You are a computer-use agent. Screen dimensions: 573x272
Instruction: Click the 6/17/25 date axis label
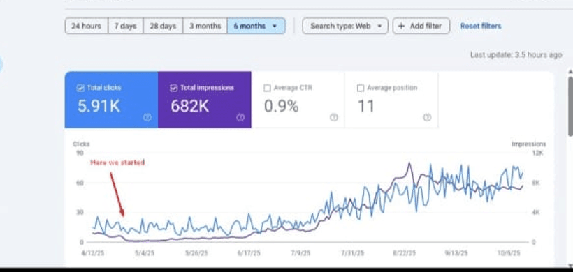tap(249, 253)
